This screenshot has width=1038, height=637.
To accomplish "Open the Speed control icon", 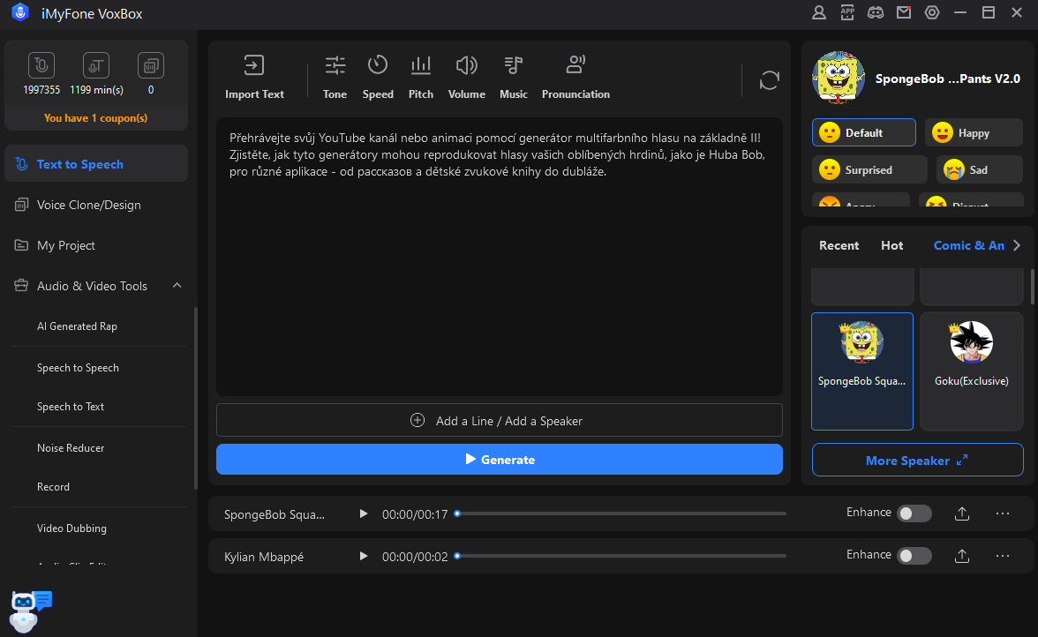I will pos(378,77).
